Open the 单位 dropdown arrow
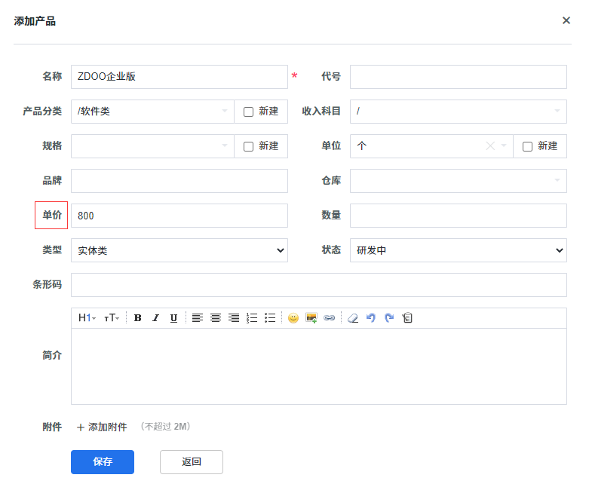 pos(504,145)
